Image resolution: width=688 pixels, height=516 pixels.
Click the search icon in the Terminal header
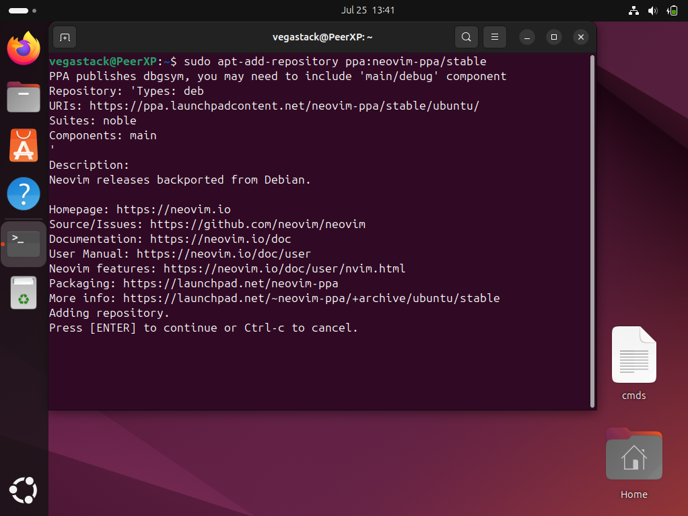coord(466,37)
